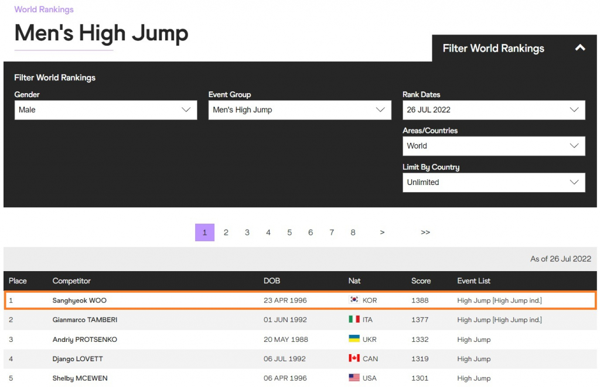Open Sanghyeok WOO's athlete profile
600x387 pixels.
point(80,300)
